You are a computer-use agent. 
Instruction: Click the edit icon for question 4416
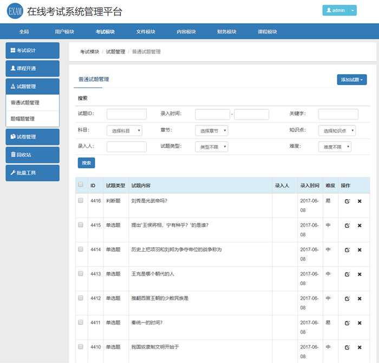pos(347,201)
